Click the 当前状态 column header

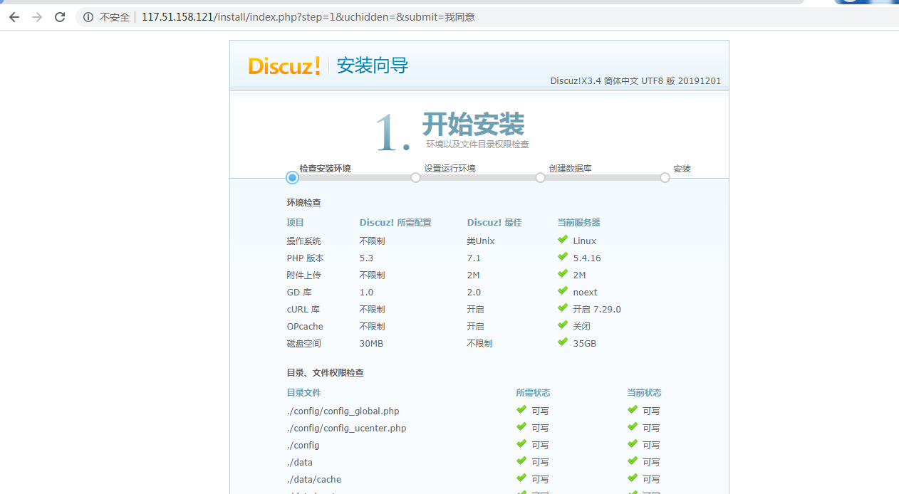[x=644, y=393]
